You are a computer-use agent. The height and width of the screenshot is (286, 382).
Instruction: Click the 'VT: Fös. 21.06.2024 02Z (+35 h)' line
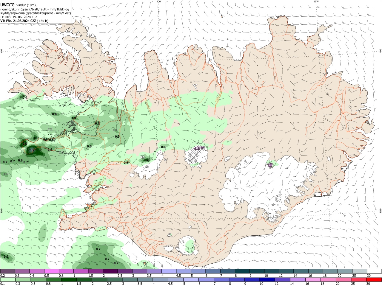point(24,21)
